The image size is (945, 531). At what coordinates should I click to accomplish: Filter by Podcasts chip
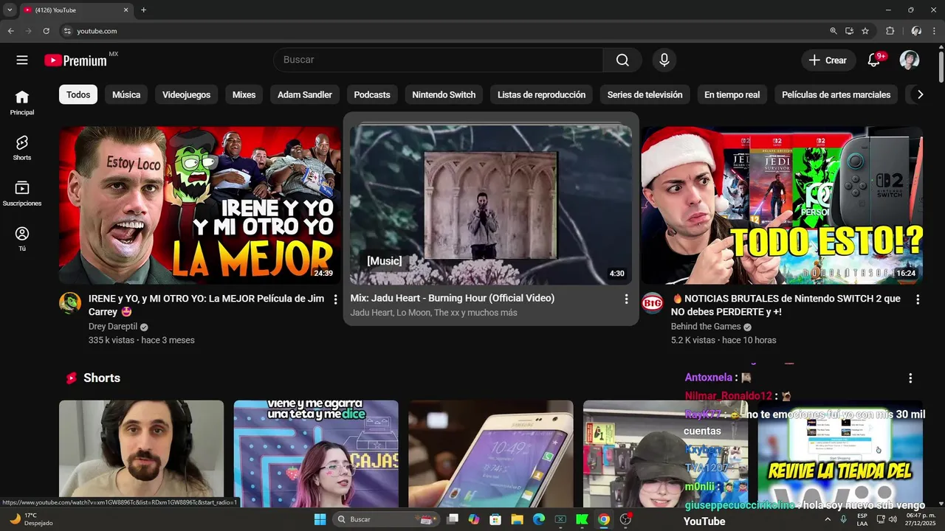[372, 94]
